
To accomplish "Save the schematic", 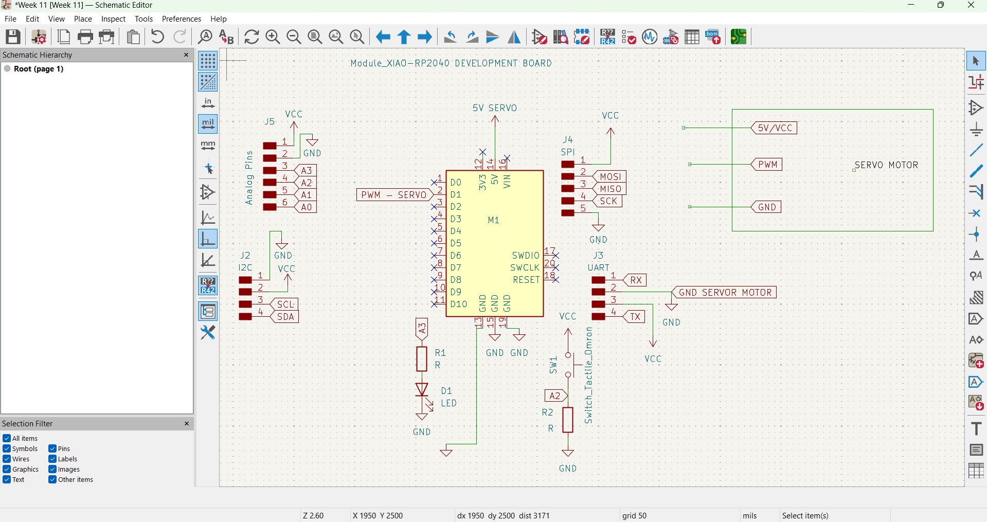I will (12, 37).
